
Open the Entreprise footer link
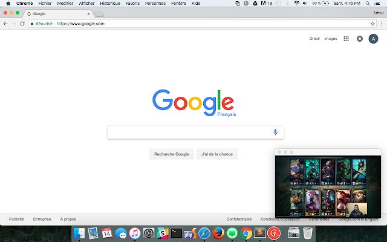[x=42, y=219]
